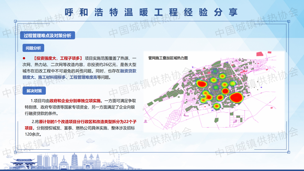Click the red bullet dot before 投资强度大
This screenshot has width=304, height=171.
(24, 58)
